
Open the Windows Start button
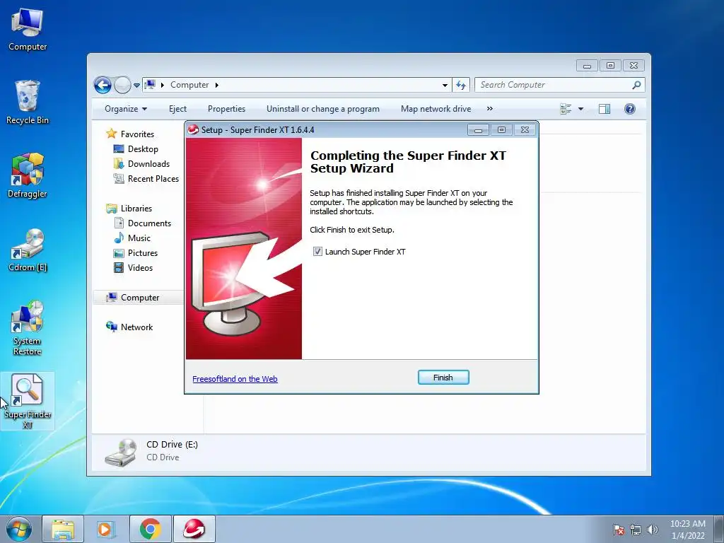19,530
